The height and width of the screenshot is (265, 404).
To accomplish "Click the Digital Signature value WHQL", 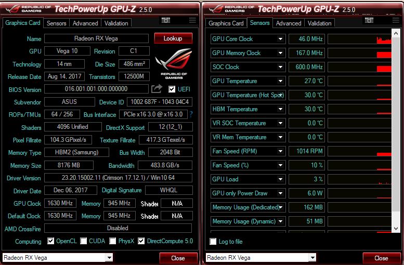I will pyautogui.click(x=169, y=190).
